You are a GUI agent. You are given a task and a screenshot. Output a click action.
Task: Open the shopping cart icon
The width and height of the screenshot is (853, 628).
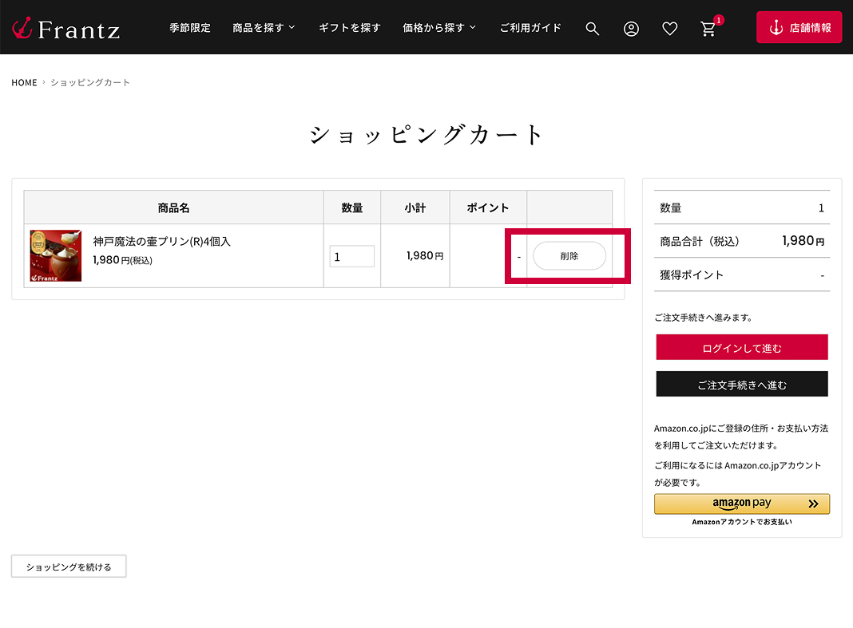(708, 29)
